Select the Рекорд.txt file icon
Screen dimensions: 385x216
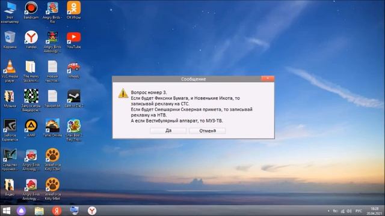pyautogui.click(x=52, y=99)
